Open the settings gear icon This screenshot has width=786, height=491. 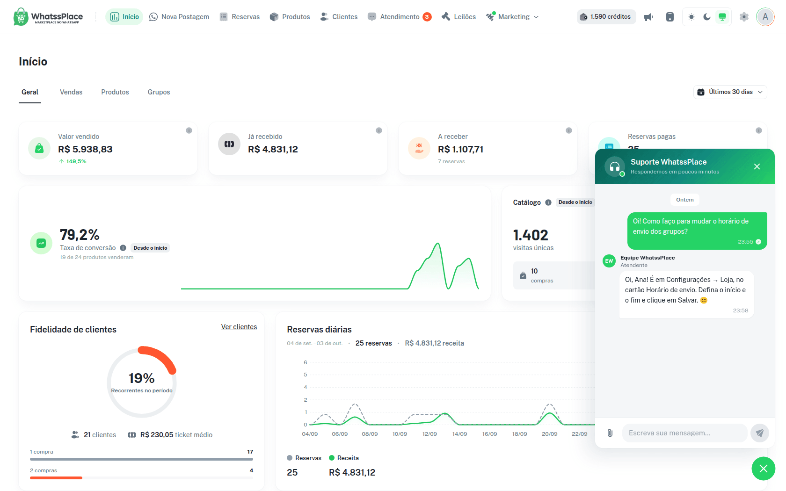(744, 17)
